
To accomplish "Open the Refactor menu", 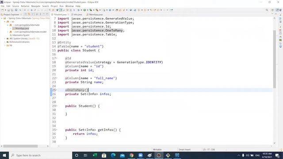I will click(x=25, y=6).
